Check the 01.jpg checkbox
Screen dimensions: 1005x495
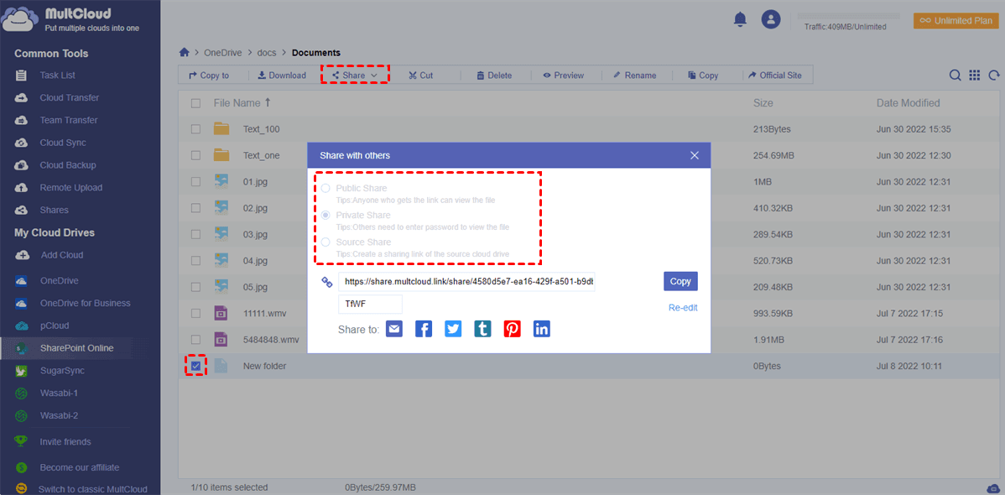tap(196, 182)
